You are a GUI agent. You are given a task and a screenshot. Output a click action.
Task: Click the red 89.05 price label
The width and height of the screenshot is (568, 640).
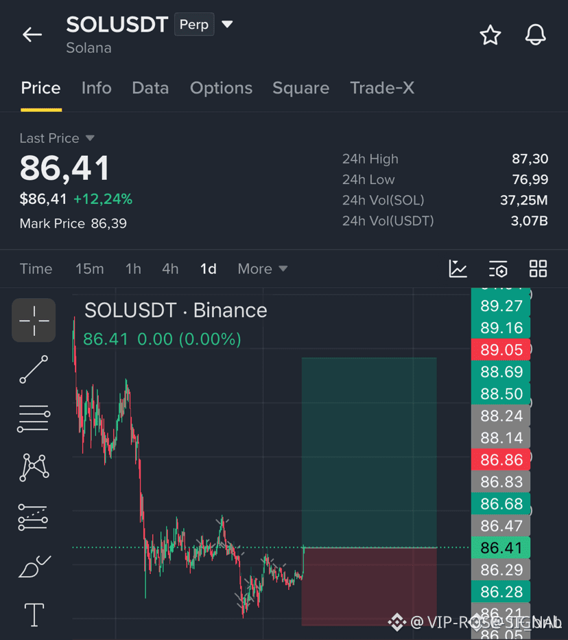click(501, 350)
